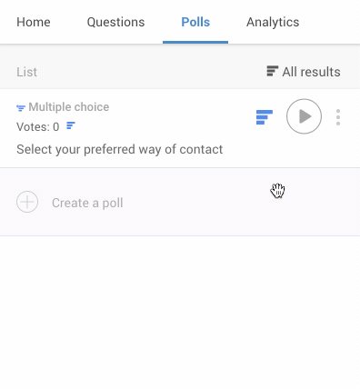Activate the poll with the play button

(304, 116)
